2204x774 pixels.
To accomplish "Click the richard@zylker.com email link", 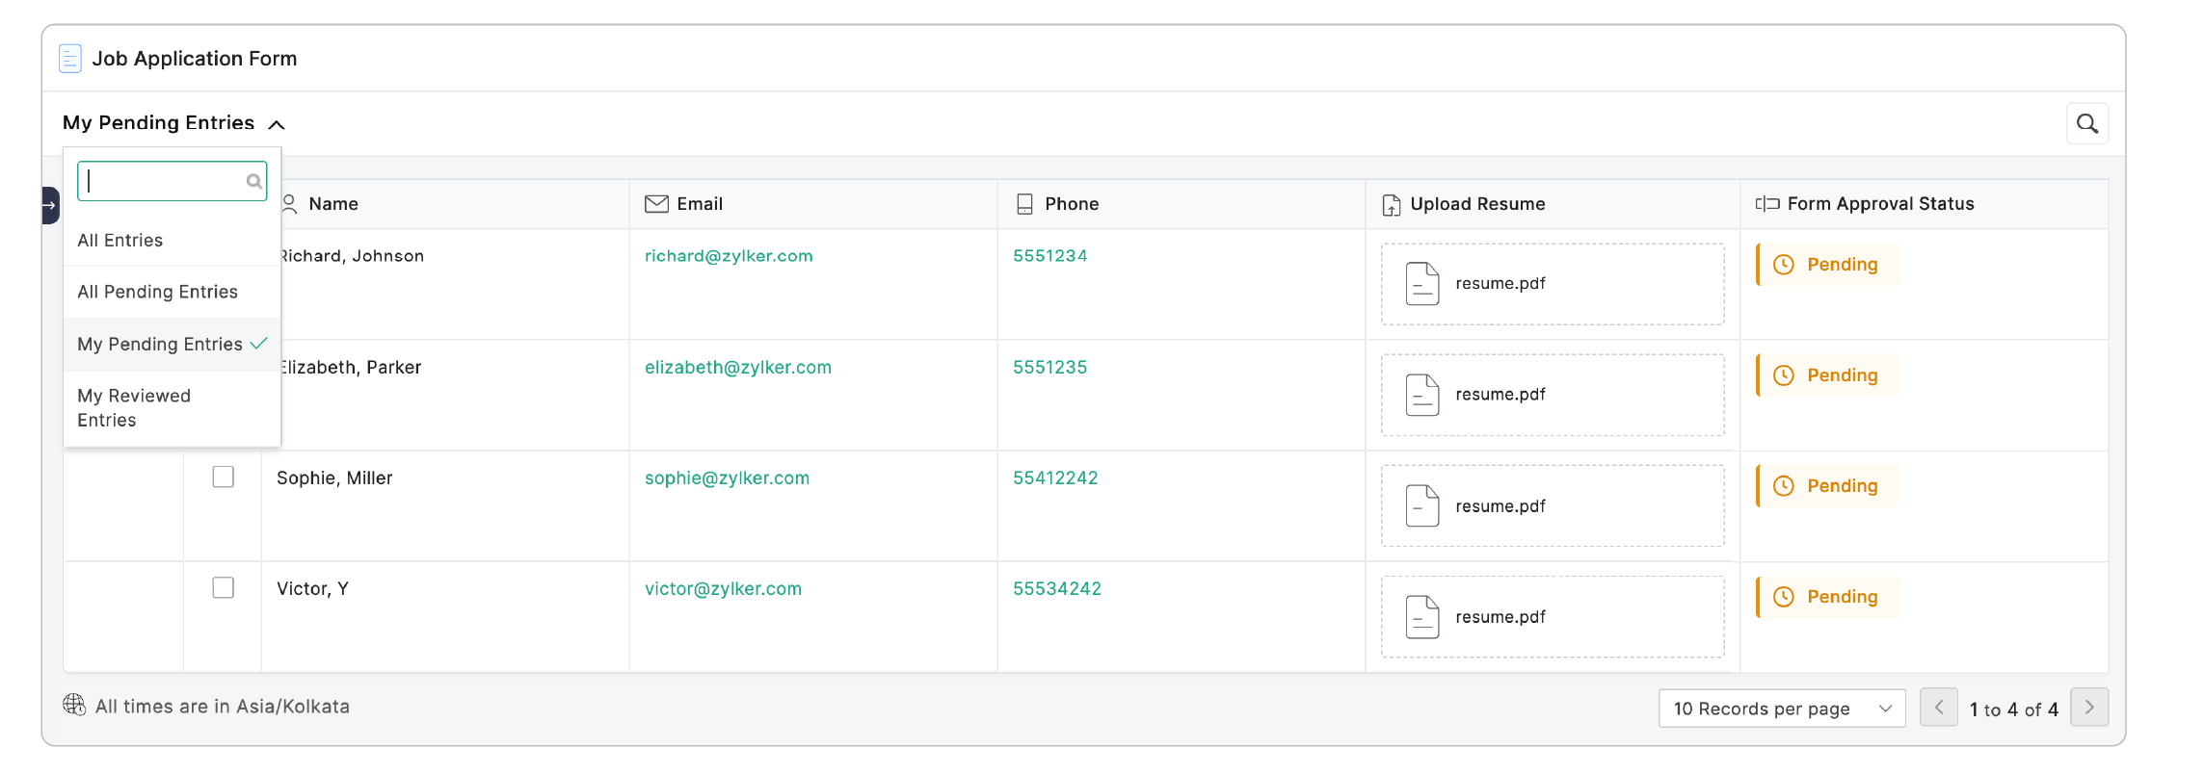I will 729,256.
